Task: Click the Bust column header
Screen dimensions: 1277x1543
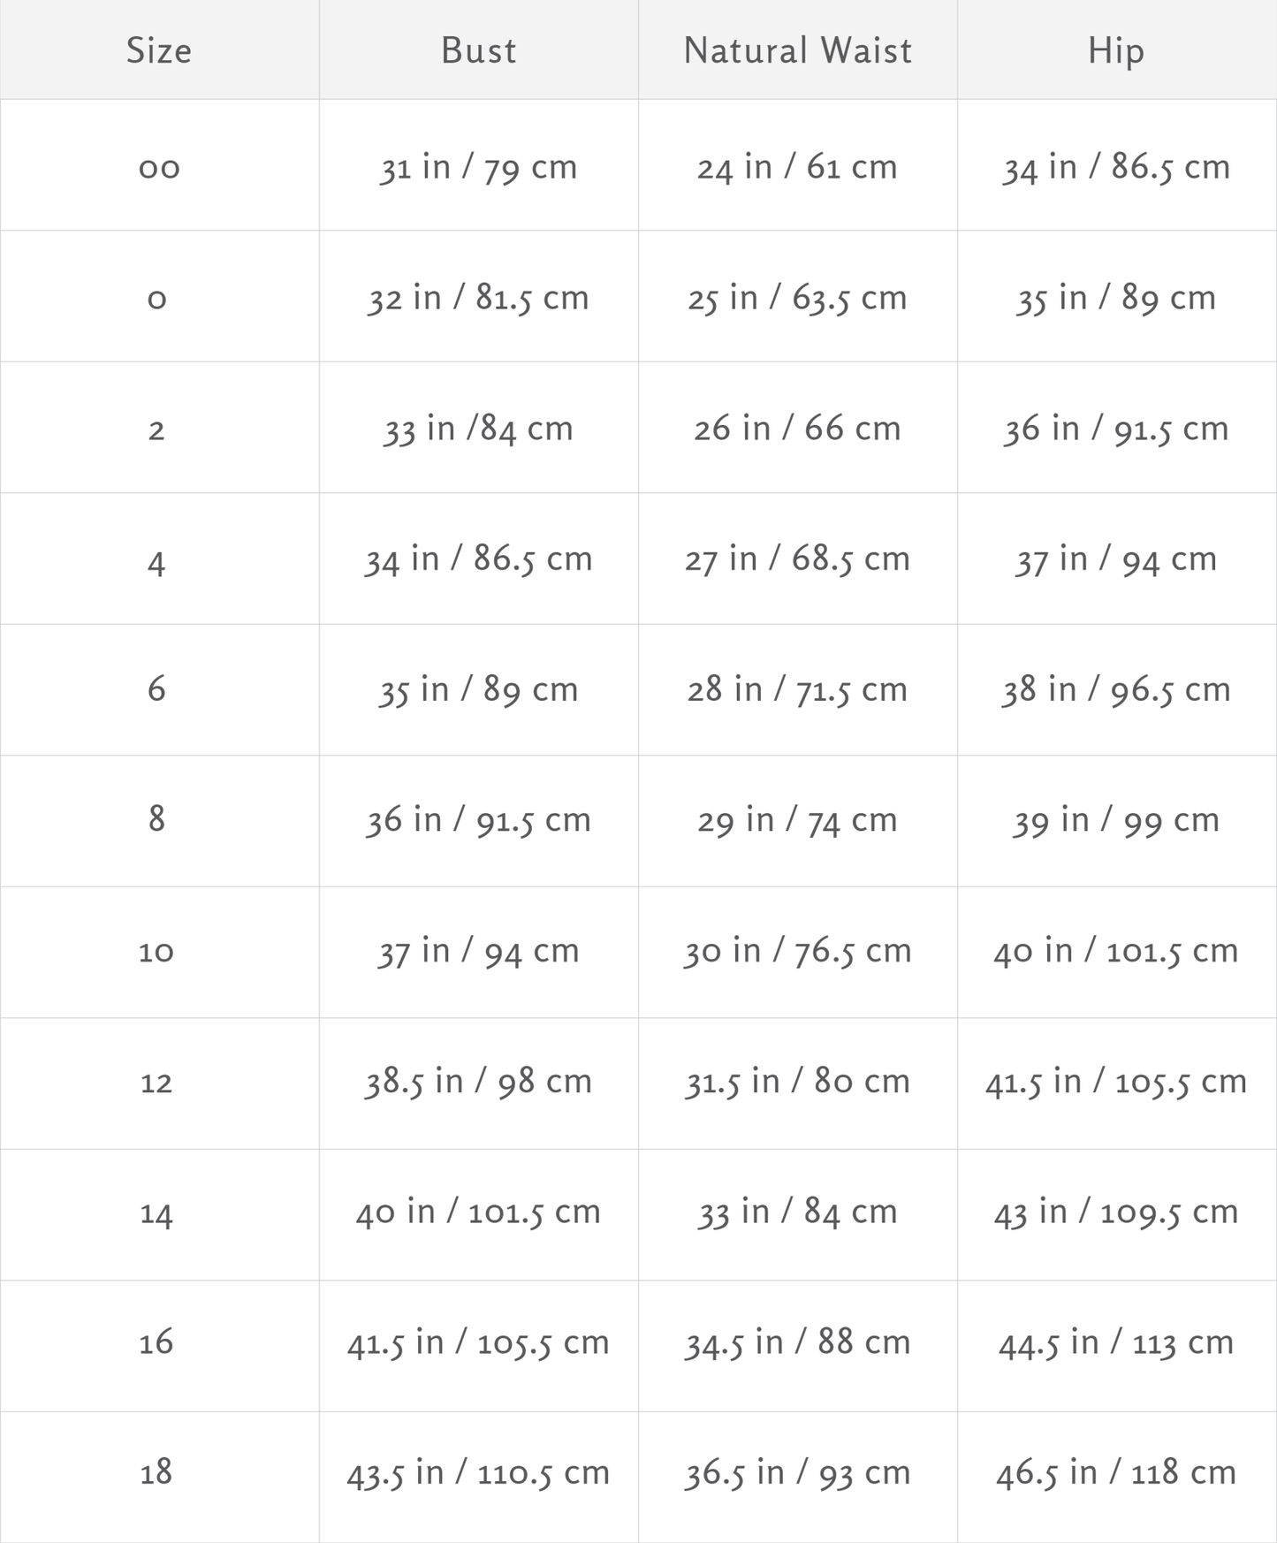Action: tap(478, 50)
